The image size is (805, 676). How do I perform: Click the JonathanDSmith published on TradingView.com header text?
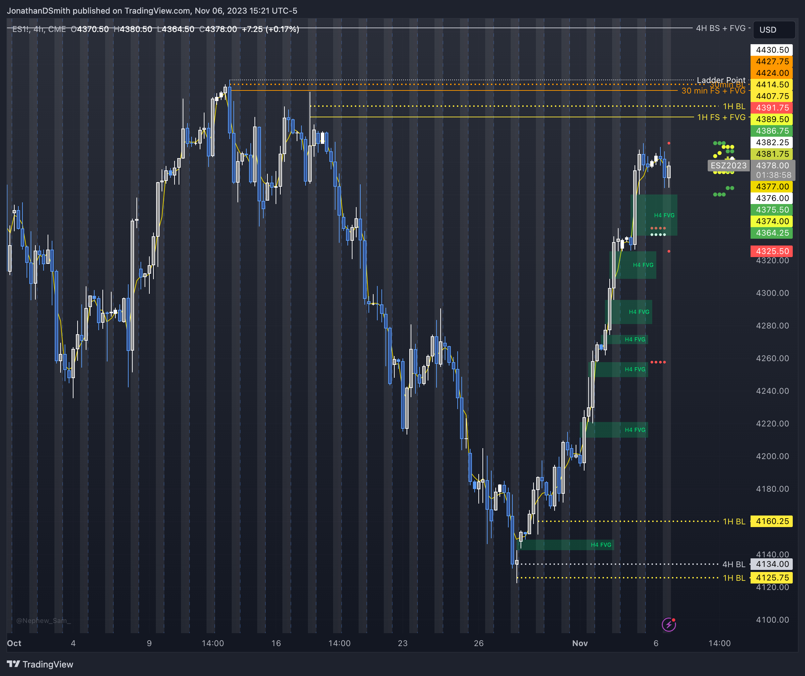click(x=152, y=11)
